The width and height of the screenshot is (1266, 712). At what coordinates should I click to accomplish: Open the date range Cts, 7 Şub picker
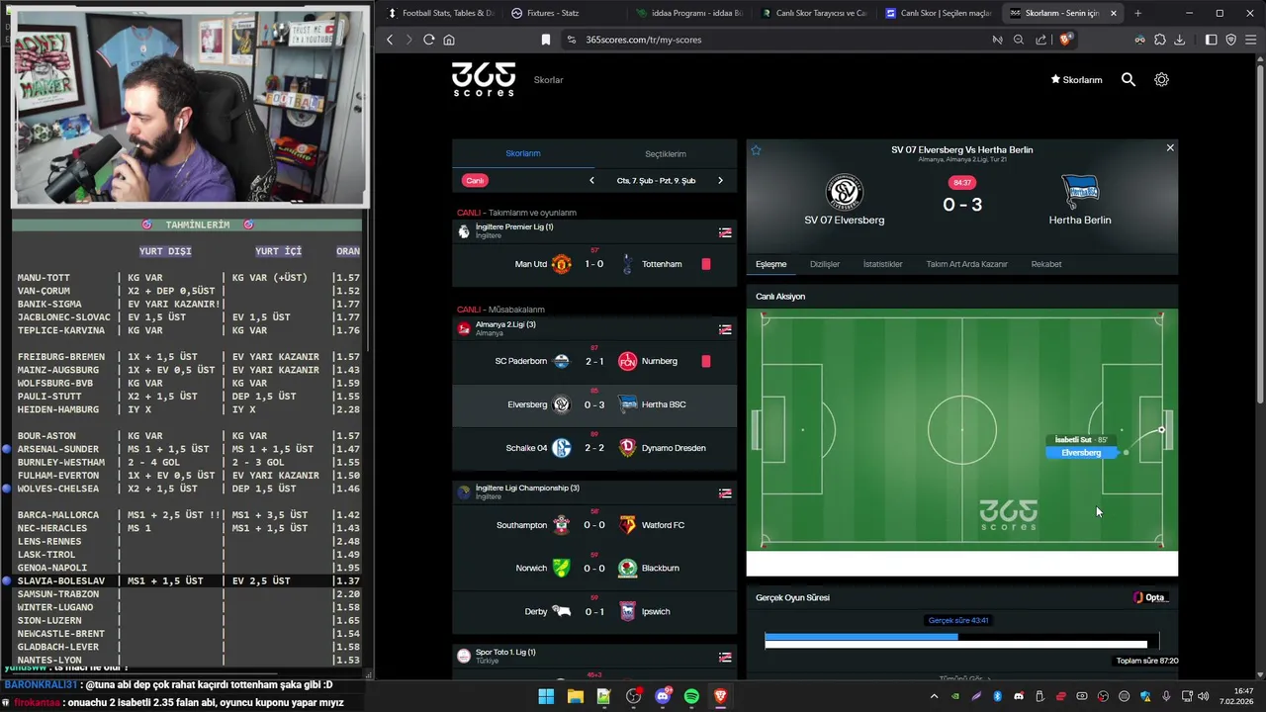point(656,180)
